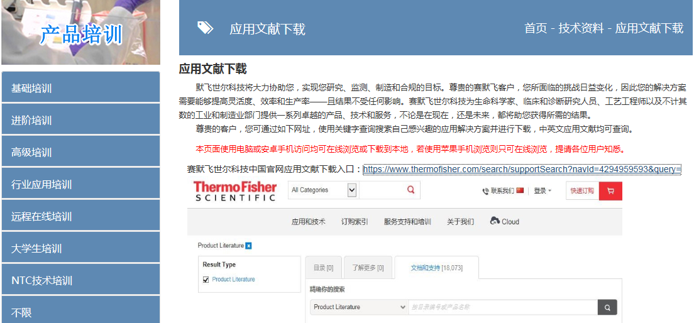Click the Cloud icon in navigation bar
Image resolution: width=694 pixels, height=323 pixels.
pyautogui.click(x=495, y=221)
